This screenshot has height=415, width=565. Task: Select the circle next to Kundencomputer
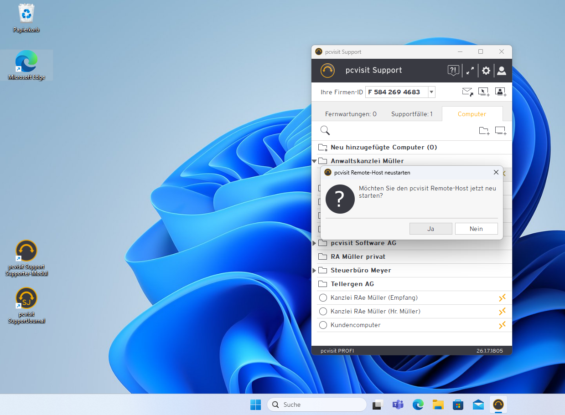tap(323, 325)
